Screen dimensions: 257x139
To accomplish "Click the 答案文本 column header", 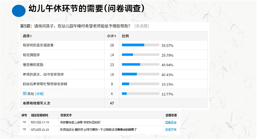I will tap(66, 115).
